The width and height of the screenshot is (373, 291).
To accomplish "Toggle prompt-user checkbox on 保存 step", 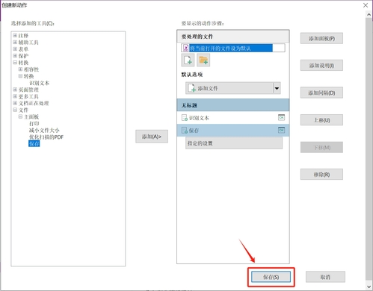I will (x=281, y=130).
